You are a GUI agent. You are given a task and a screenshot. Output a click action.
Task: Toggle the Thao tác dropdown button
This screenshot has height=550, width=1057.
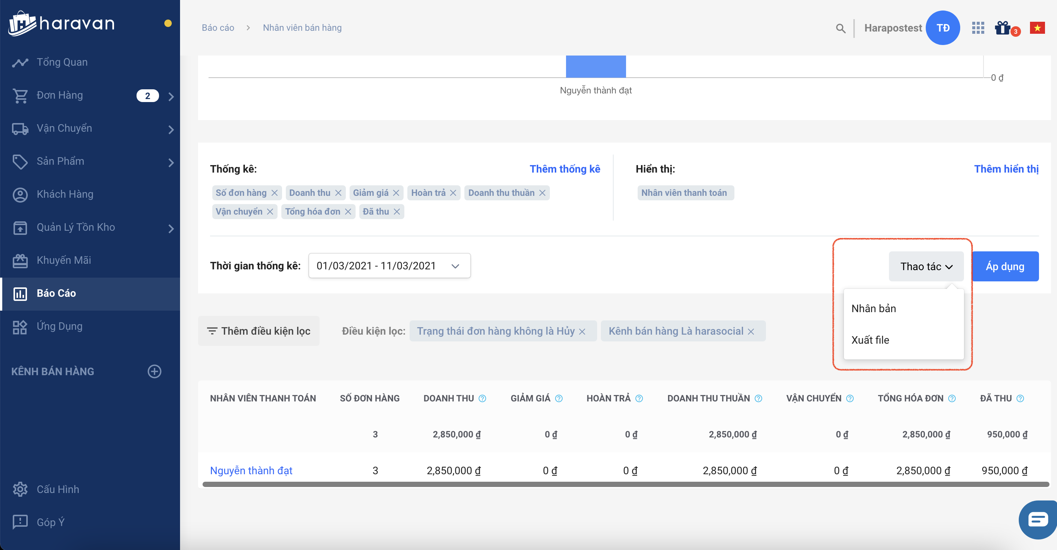pyautogui.click(x=926, y=266)
